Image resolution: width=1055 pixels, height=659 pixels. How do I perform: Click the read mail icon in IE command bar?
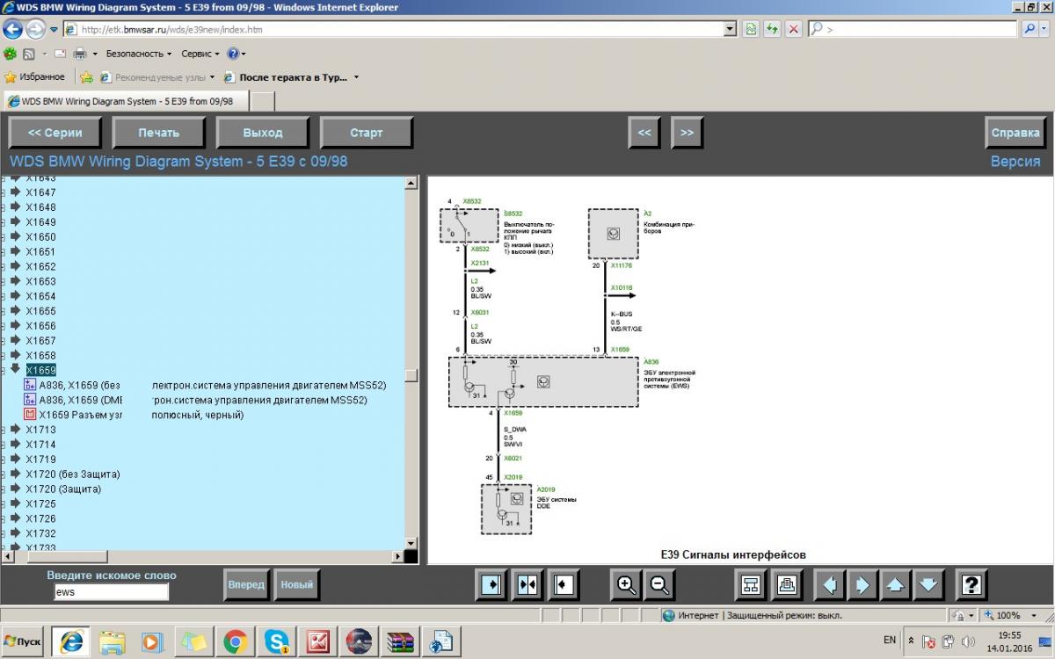tap(61, 54)
